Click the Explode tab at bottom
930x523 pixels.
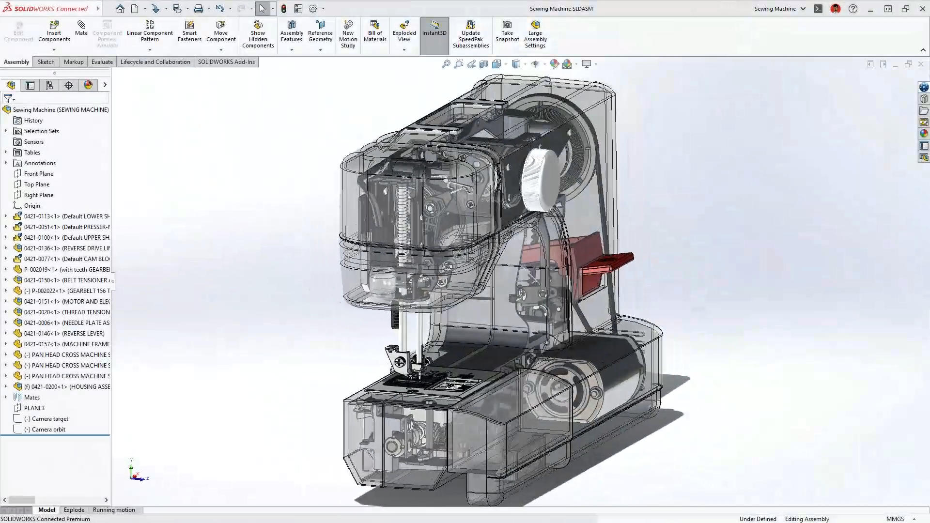[74, 509]
